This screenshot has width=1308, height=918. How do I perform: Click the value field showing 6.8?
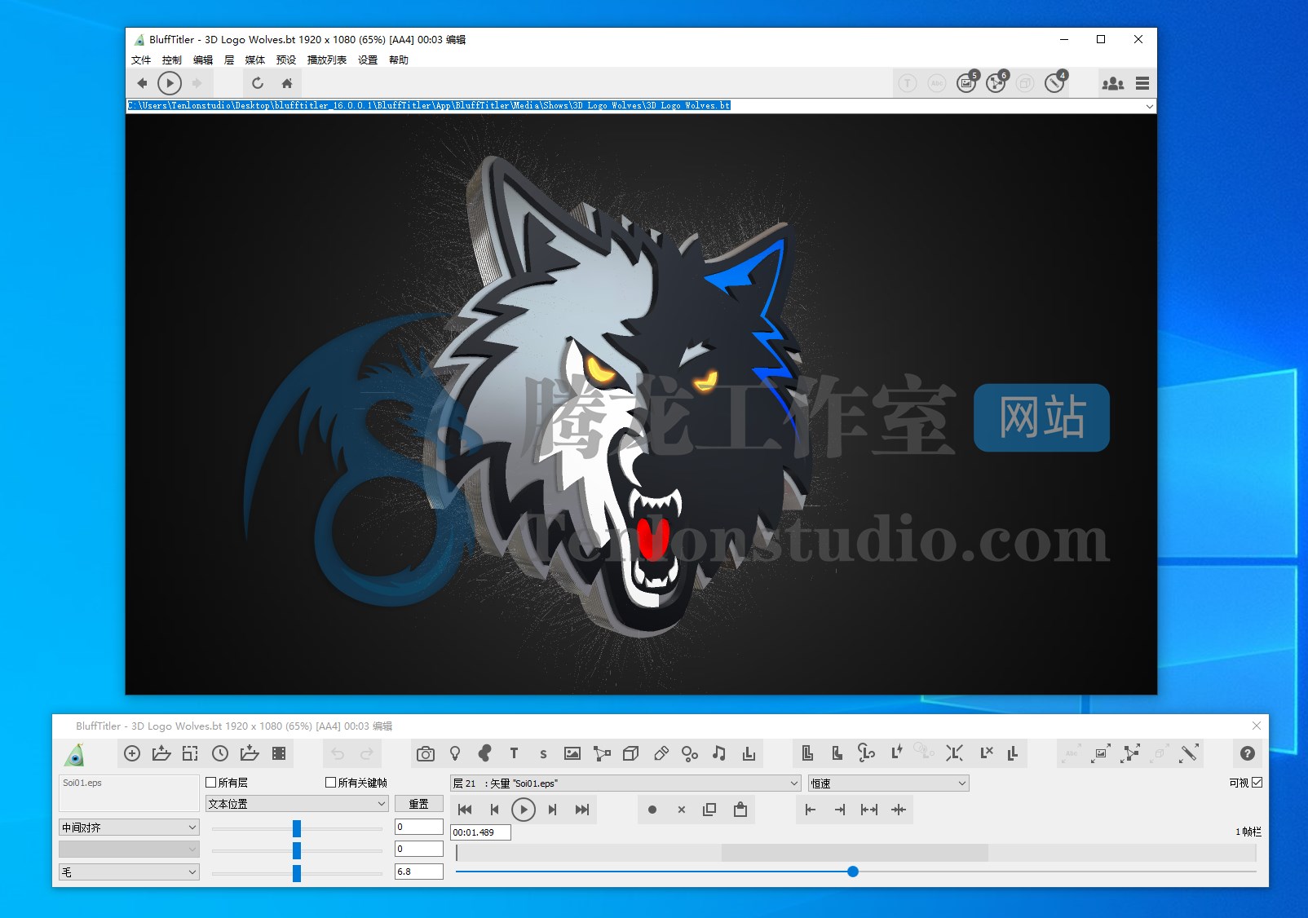point(419,872)
